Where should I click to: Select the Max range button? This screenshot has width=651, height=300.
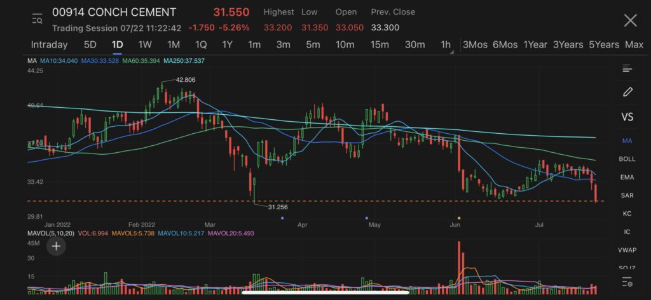(634, 45)
